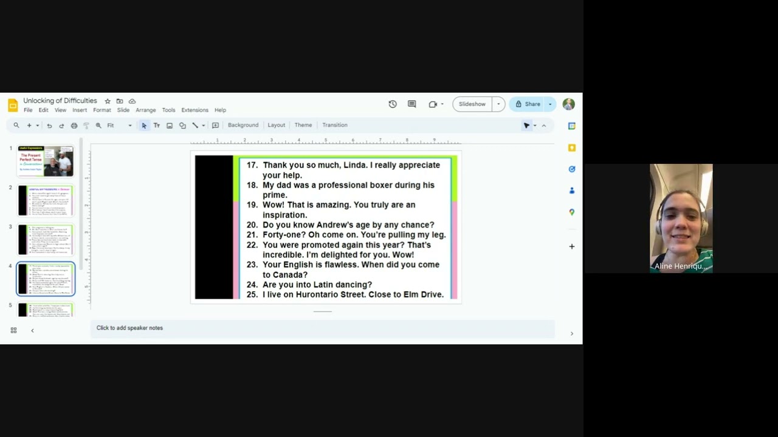Image resolution: width=778 pixels, height=437 pixels.
Task: Click the Theme button
Action: coord(303,125)
